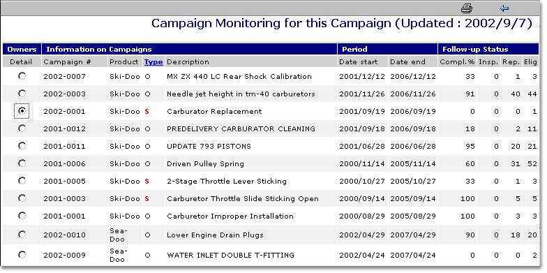Choose detail radio for campaign 2001-0012
The width and height of the screenshot is (547, 273).
[x=22, y=128]
